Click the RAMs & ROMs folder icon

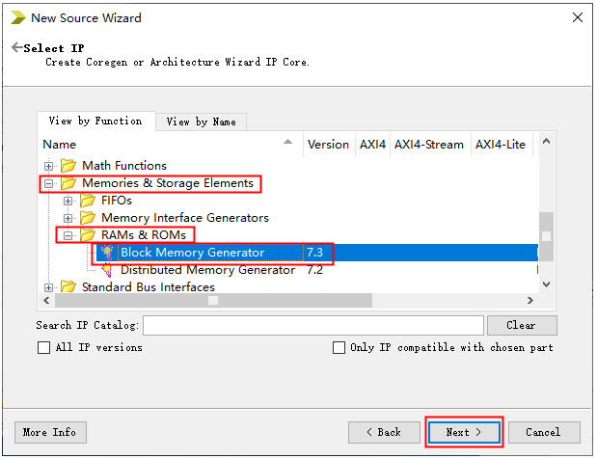coord(88,235)
